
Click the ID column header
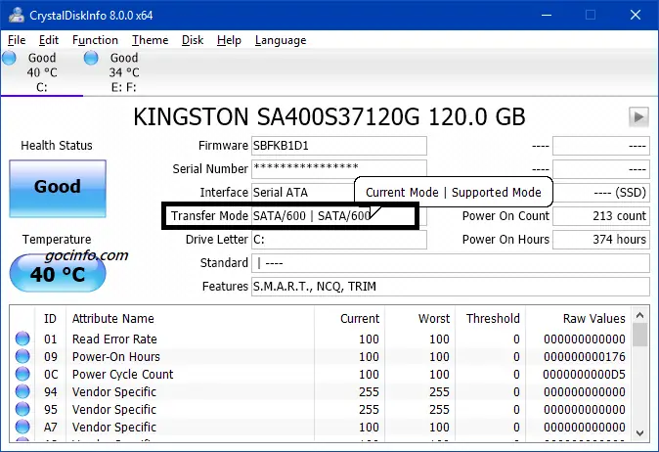[x=50, y=319]
